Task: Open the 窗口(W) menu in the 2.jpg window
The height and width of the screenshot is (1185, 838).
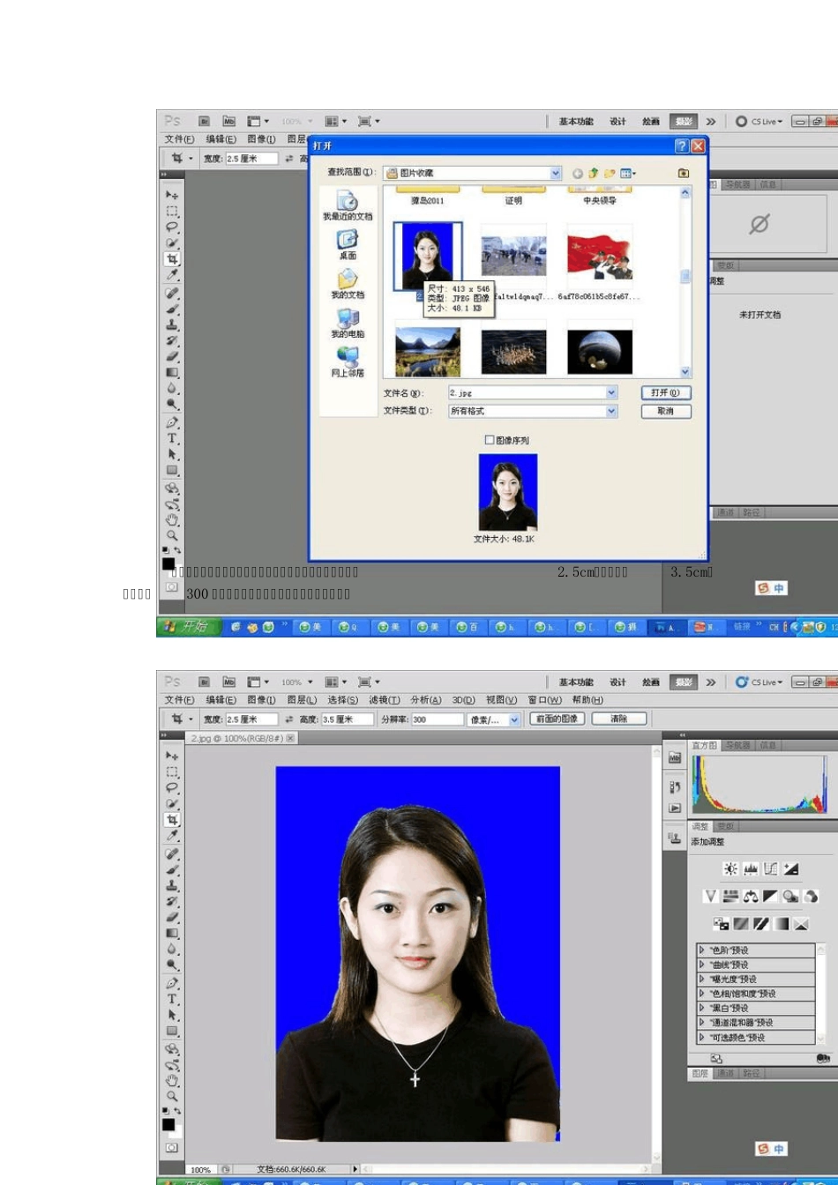Action: pyautogui.click(x=544, y=700)
